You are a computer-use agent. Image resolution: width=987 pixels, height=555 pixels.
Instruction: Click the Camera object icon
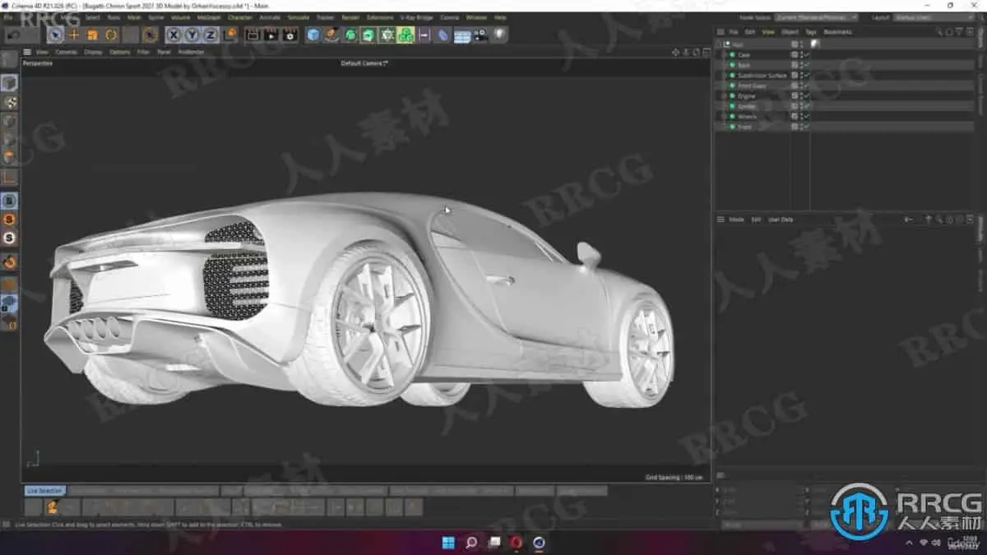point(480,35)
